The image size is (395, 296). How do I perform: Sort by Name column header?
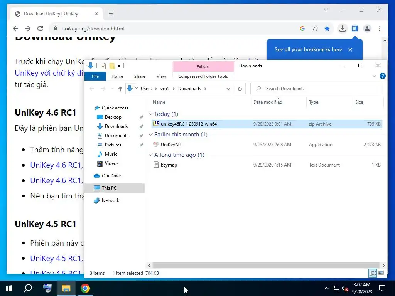pyautogui.click(x=159, y=102)
